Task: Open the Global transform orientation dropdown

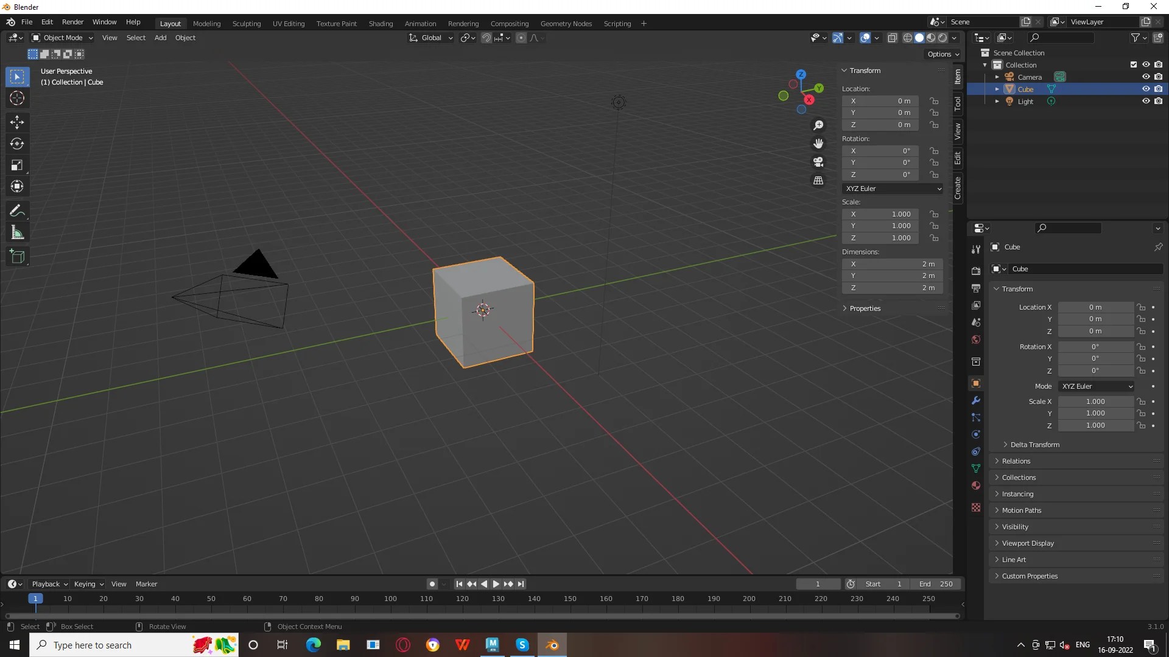Action: (430, 37)
